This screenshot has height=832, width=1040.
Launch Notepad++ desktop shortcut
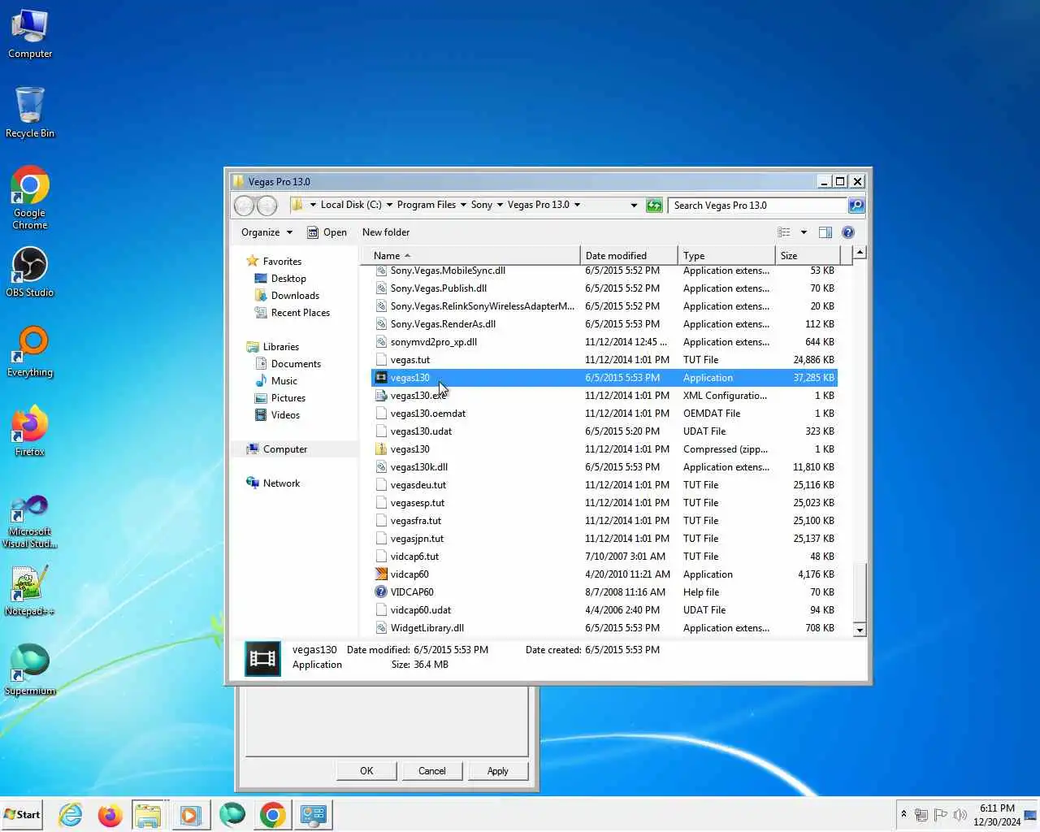point(30,591)
